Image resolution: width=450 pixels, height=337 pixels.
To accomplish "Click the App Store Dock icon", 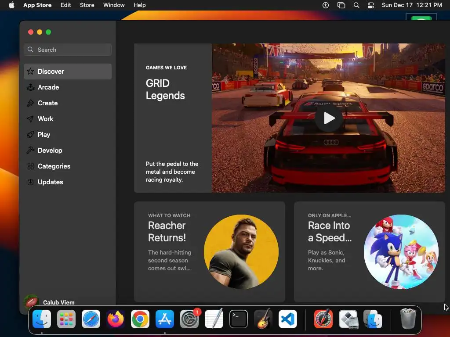I will pyautogui.click(x=165, y=319).
